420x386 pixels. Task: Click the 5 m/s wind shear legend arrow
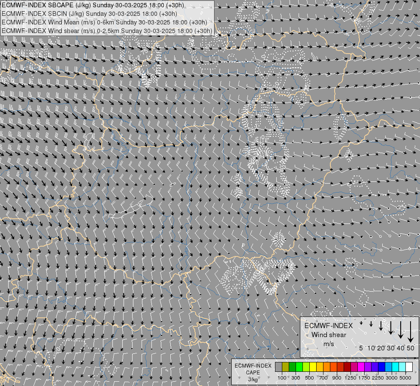361,323
